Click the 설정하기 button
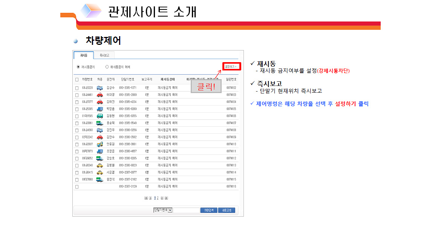This screenshot has width=441, height=240. tap(231, 66)
